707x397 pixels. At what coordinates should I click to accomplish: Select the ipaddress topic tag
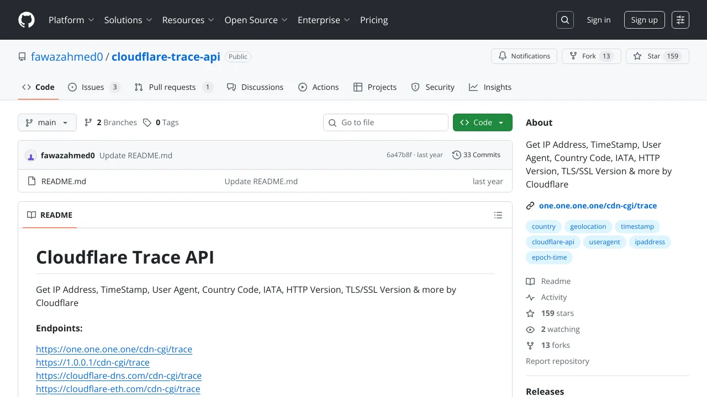(650, 242)
